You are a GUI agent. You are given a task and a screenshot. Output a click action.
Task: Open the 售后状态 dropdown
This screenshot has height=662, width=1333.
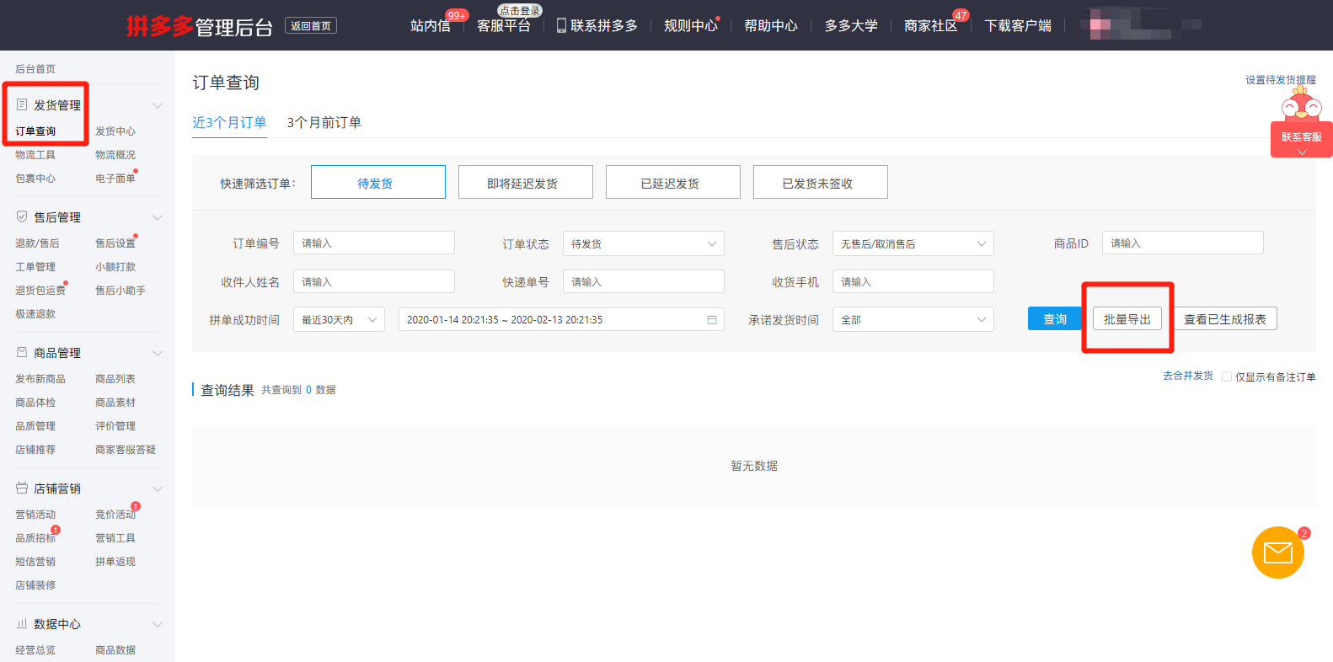click(x=913, y=243)
